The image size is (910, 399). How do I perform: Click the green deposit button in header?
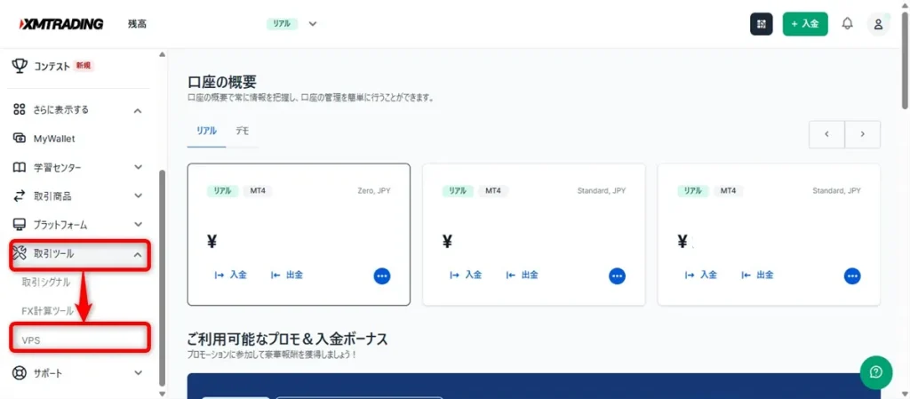click(x=805, y=24)
